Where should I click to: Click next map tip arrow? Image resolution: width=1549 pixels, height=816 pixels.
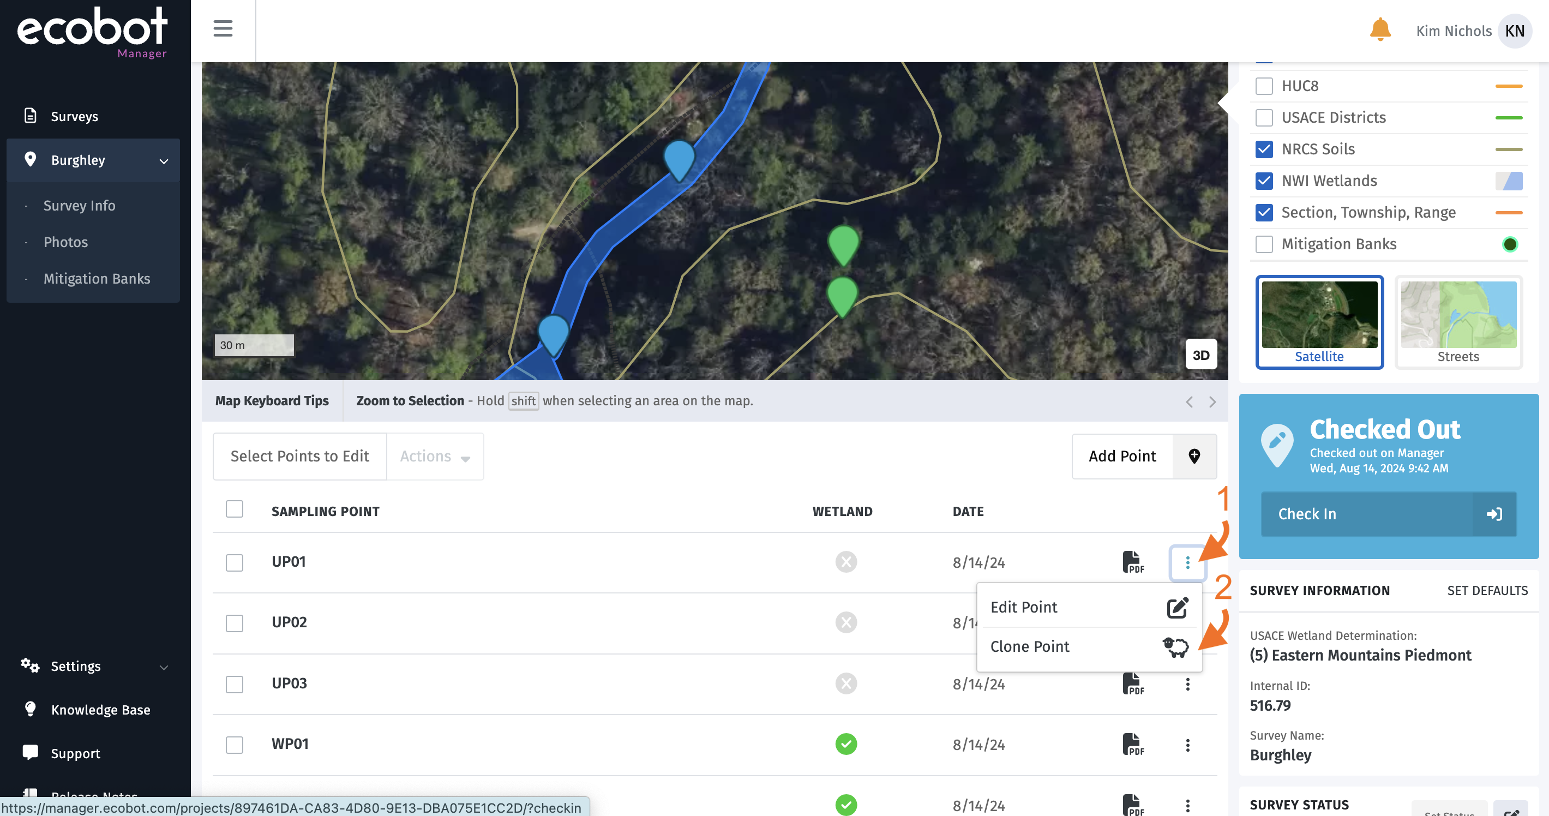coord(1212,401)
